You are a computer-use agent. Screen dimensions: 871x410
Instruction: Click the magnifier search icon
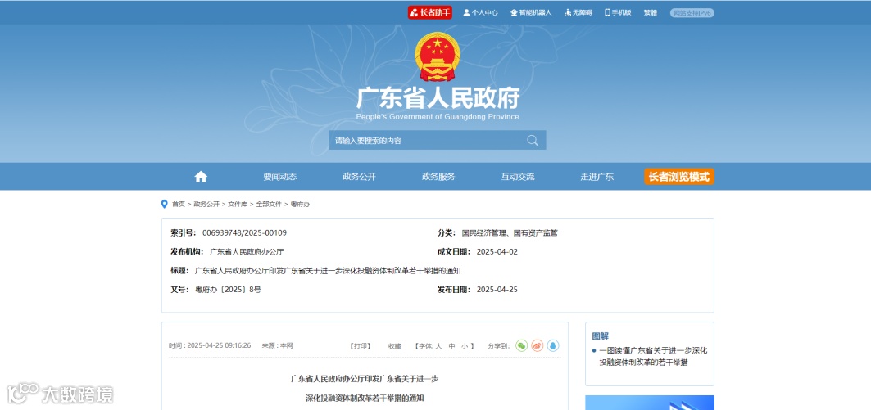[x=533, y=141]
